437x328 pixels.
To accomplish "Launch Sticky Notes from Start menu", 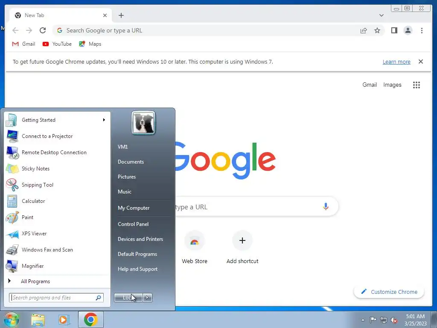I will pyautogui.click(x=57, y=168).
